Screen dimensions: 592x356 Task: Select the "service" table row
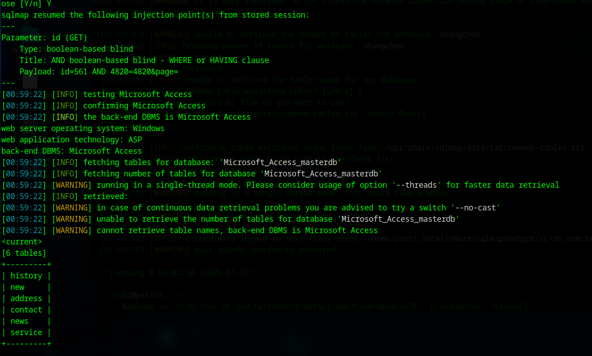pos(26,332)
